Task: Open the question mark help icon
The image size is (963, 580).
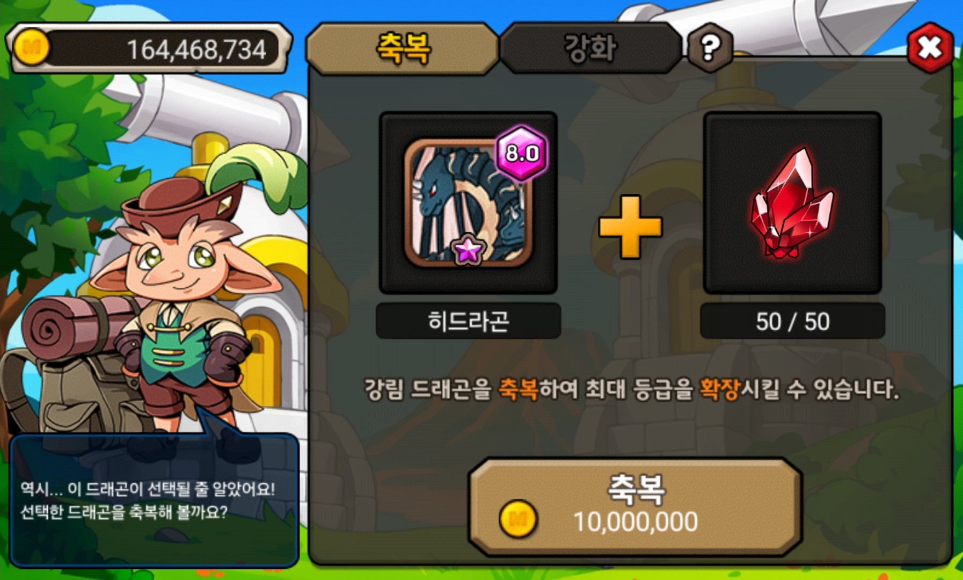Action: click(x=710, y=48)
